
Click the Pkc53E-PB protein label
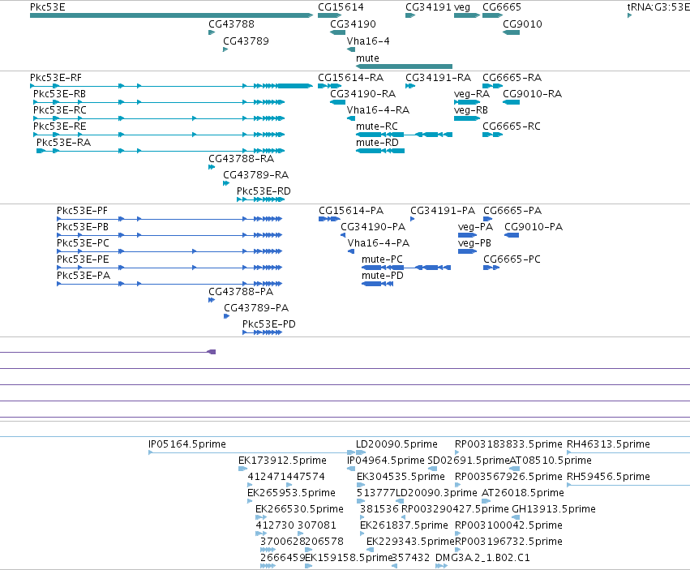83,227
